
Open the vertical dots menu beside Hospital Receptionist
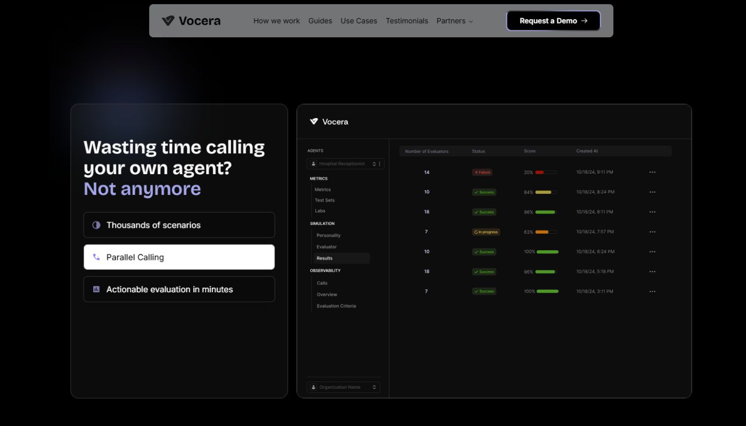pos(380,164)
